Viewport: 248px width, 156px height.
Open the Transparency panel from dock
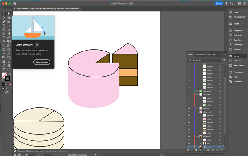[237, 17]
